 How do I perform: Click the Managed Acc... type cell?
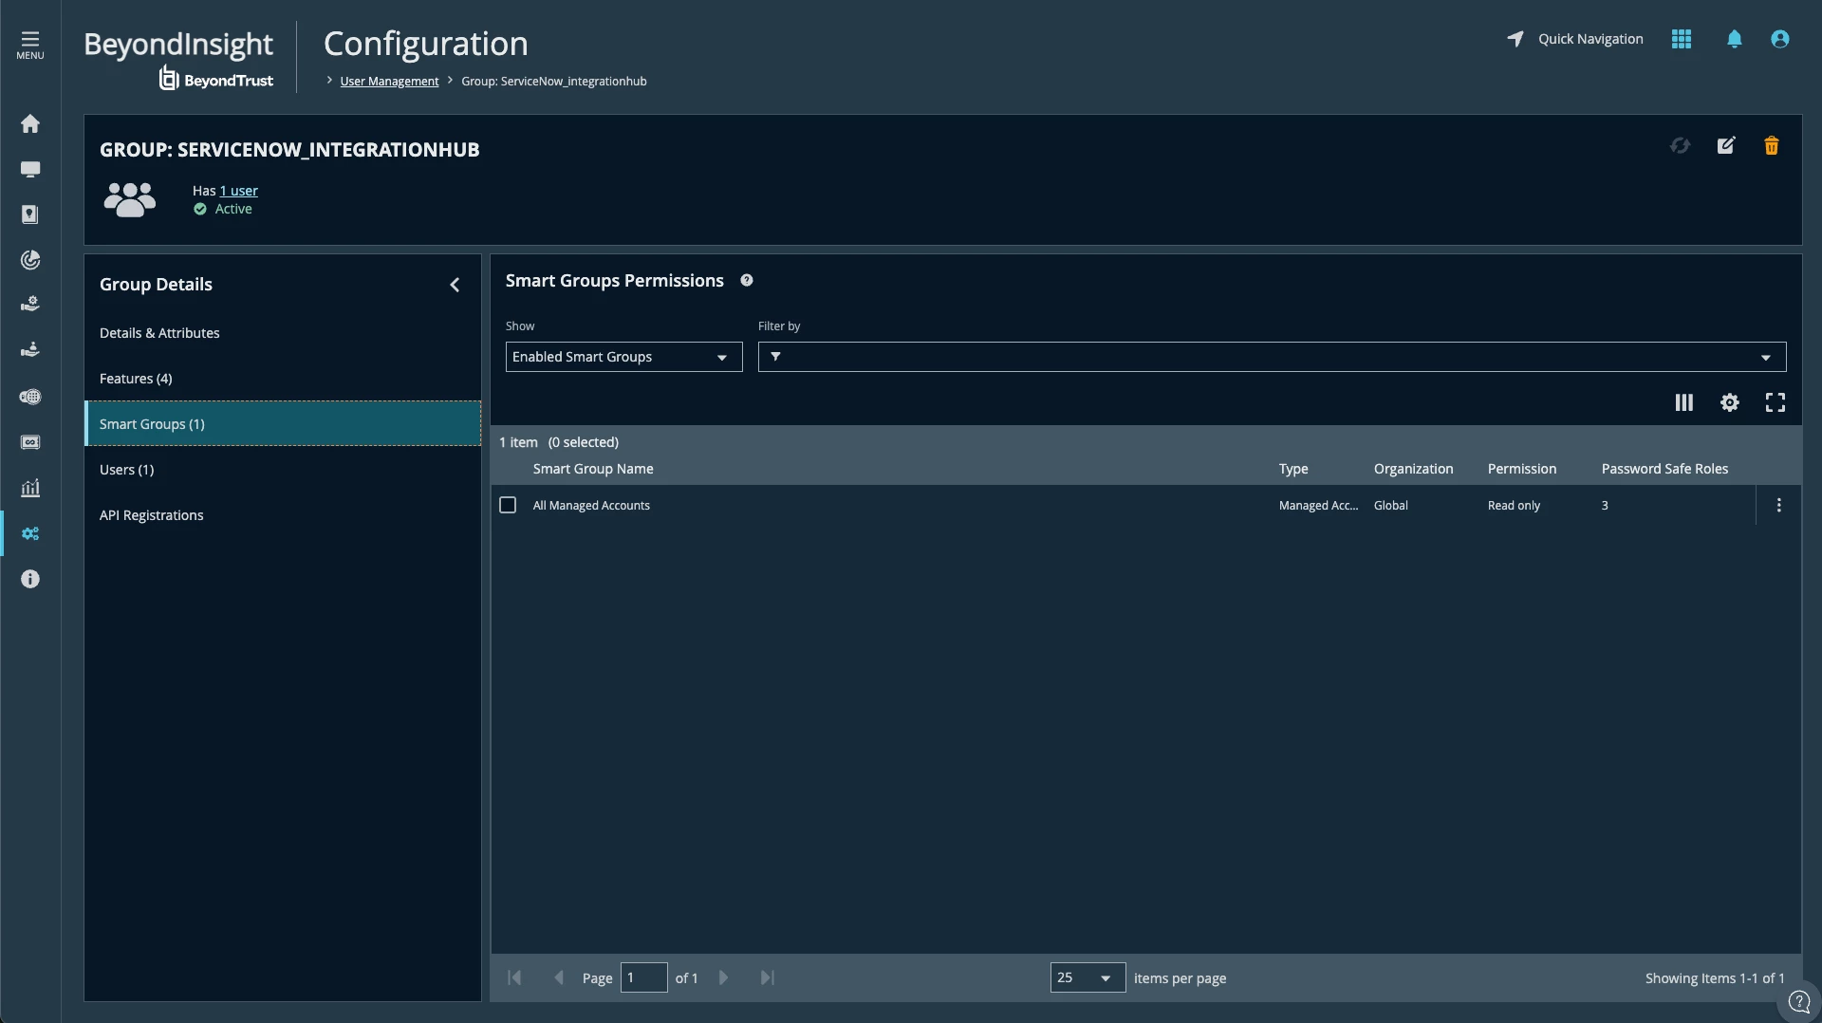click(x=1318, y=506)
